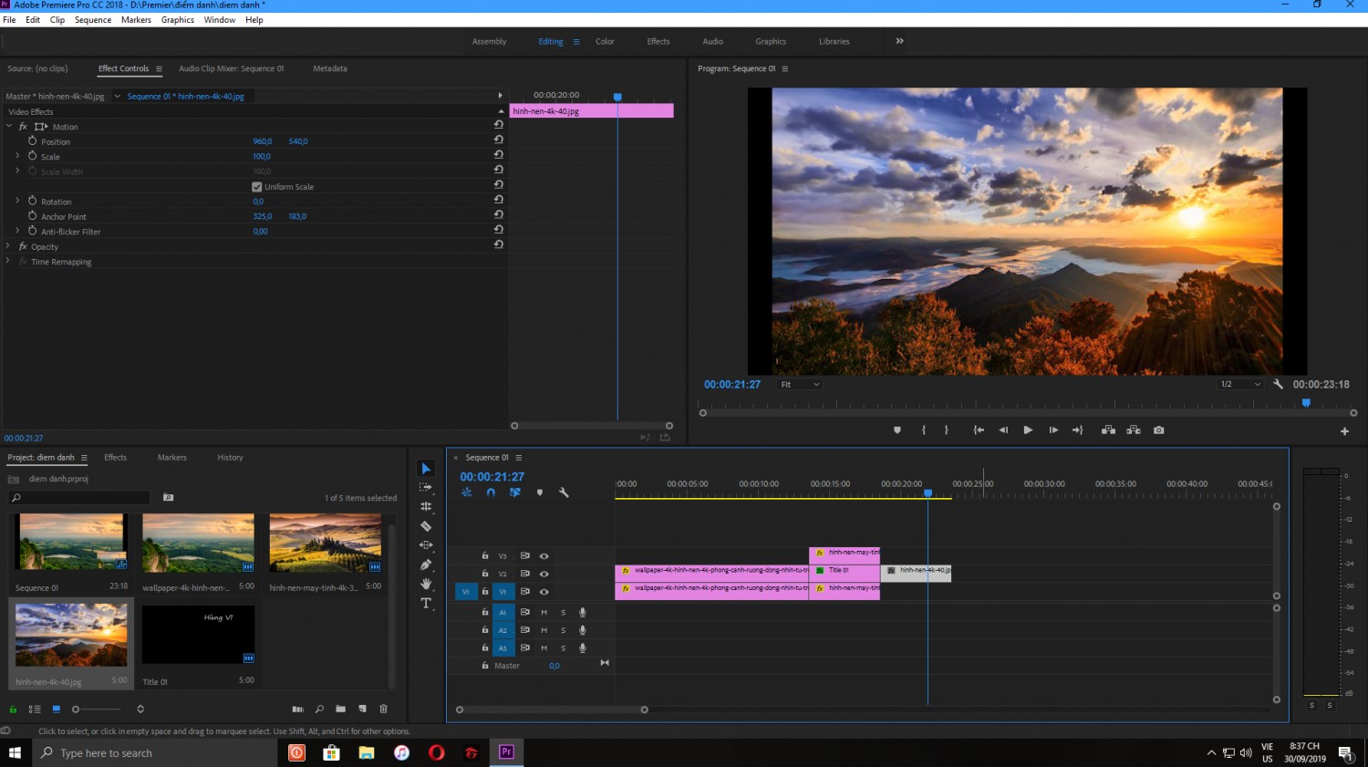
Task: Click the Play button in Program monitor
Action: pyautogui.click(x=1028, y=430)
